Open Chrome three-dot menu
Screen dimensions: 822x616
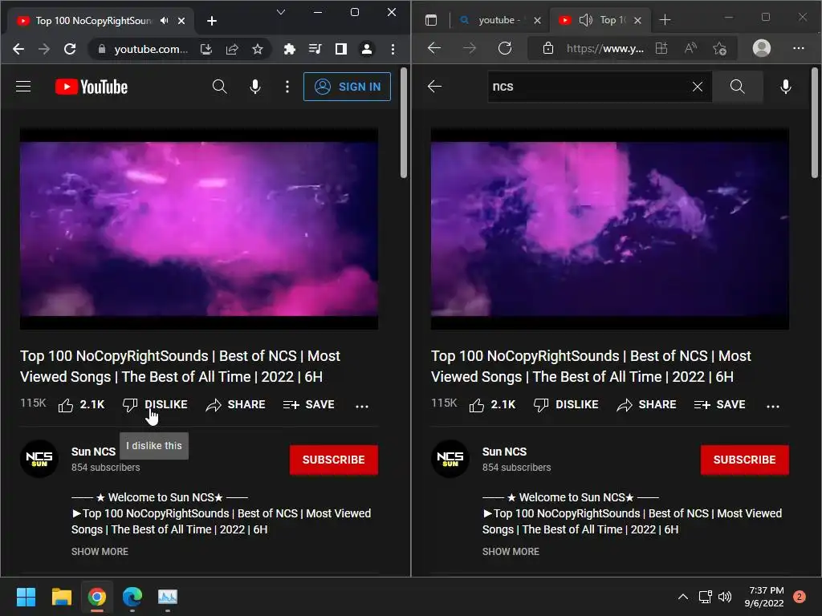pyautogui.click(x=393, y=49)
